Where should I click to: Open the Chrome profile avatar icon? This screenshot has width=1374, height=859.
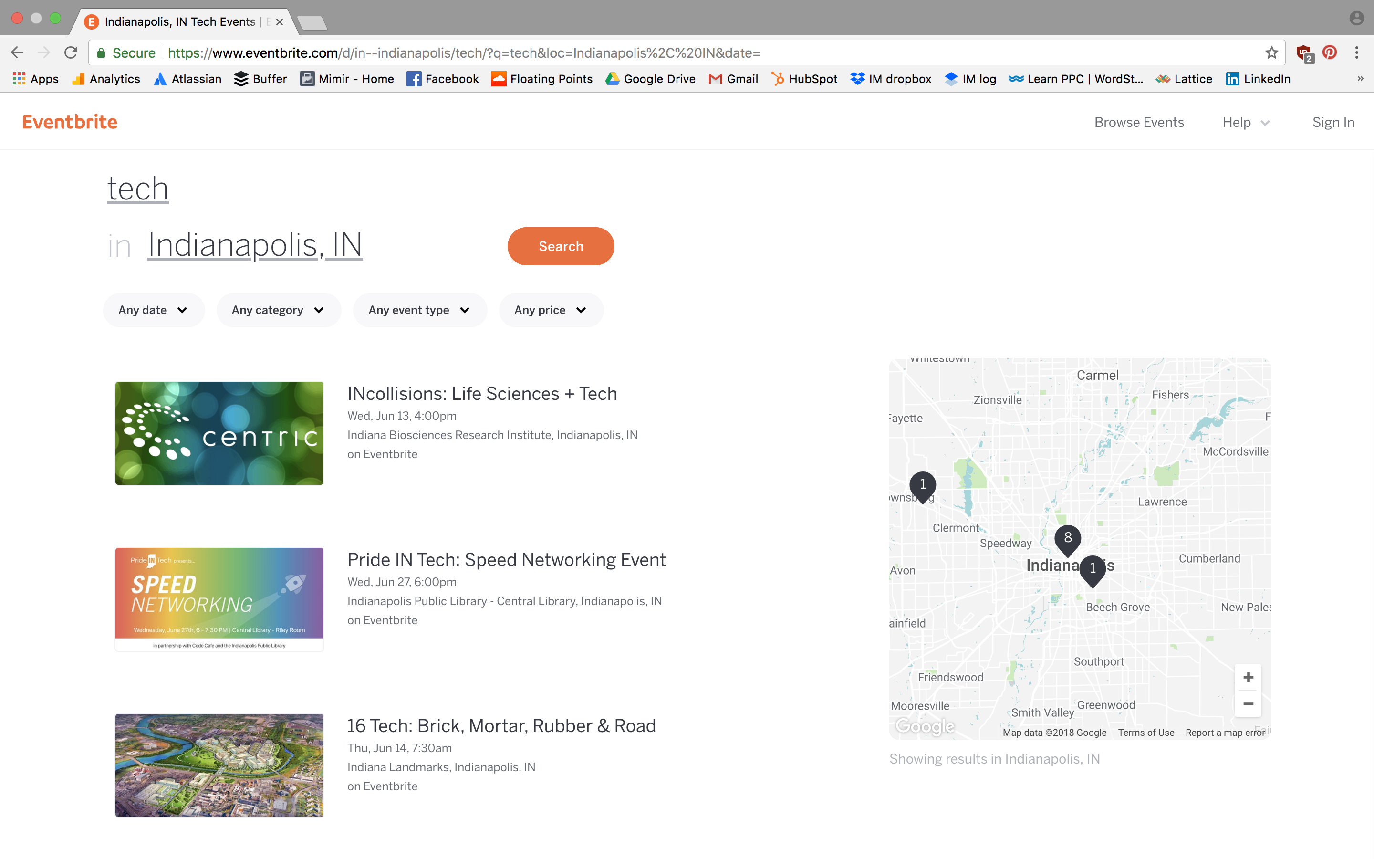click(x=1356, y=18)
